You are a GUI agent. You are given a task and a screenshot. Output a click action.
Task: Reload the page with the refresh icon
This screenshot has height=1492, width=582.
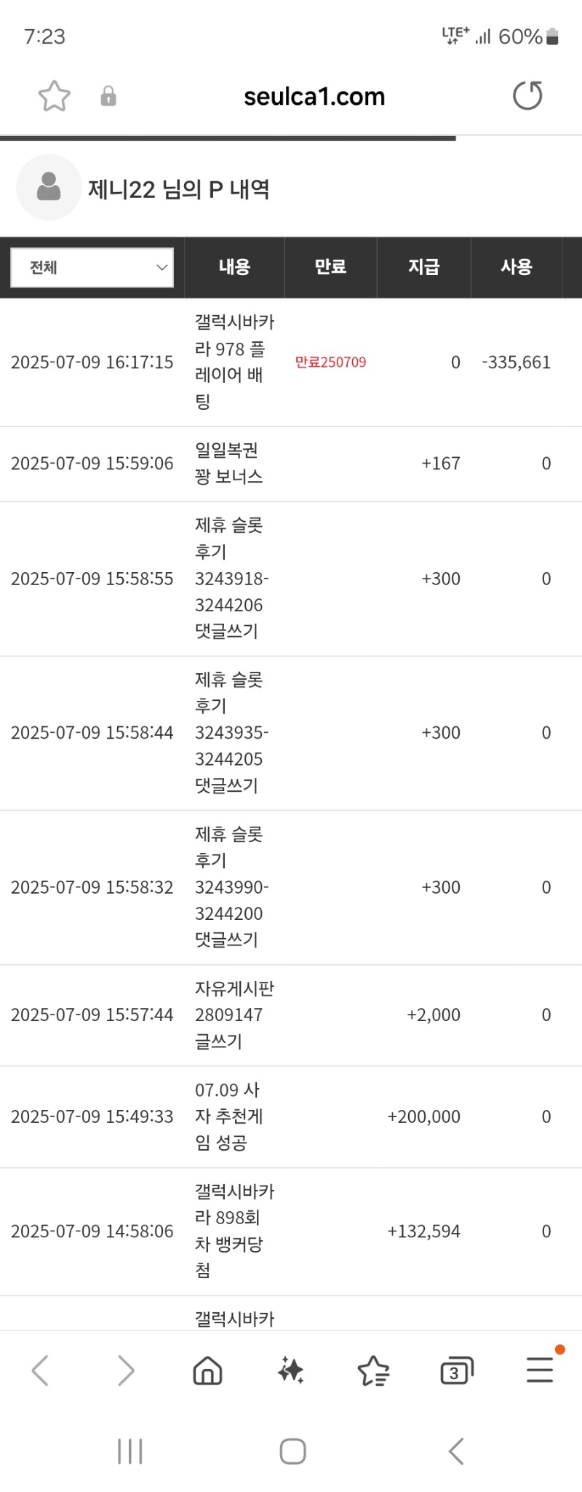[527, 96]
